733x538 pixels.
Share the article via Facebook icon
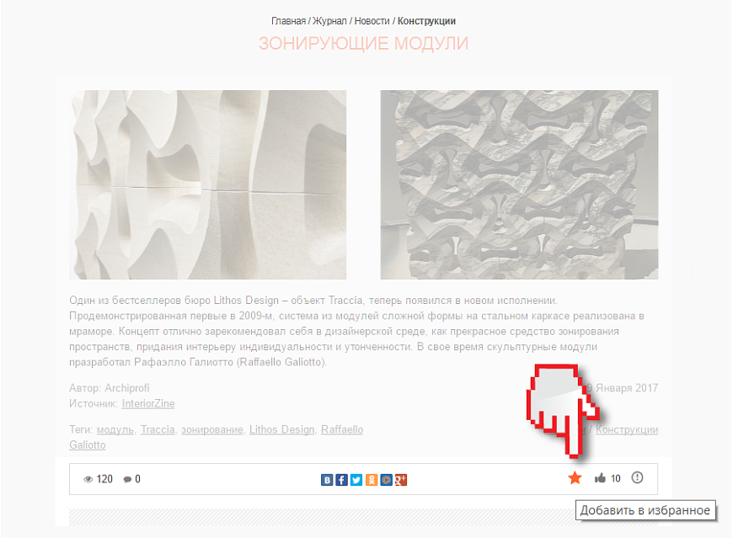click(342, 480)
